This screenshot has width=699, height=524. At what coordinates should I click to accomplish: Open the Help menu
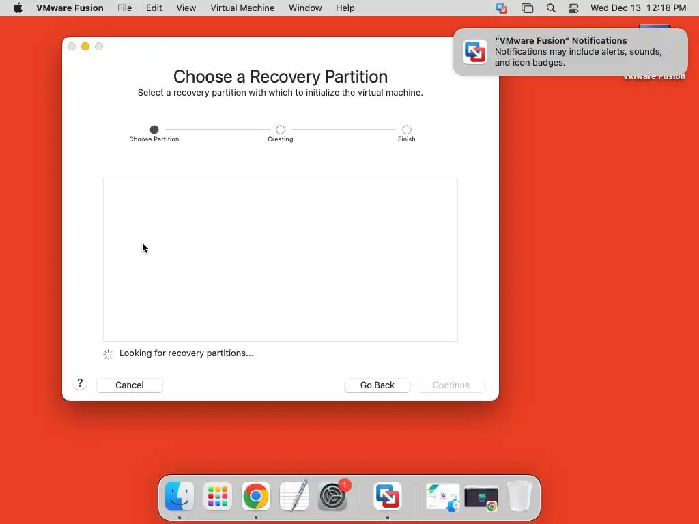345,8
